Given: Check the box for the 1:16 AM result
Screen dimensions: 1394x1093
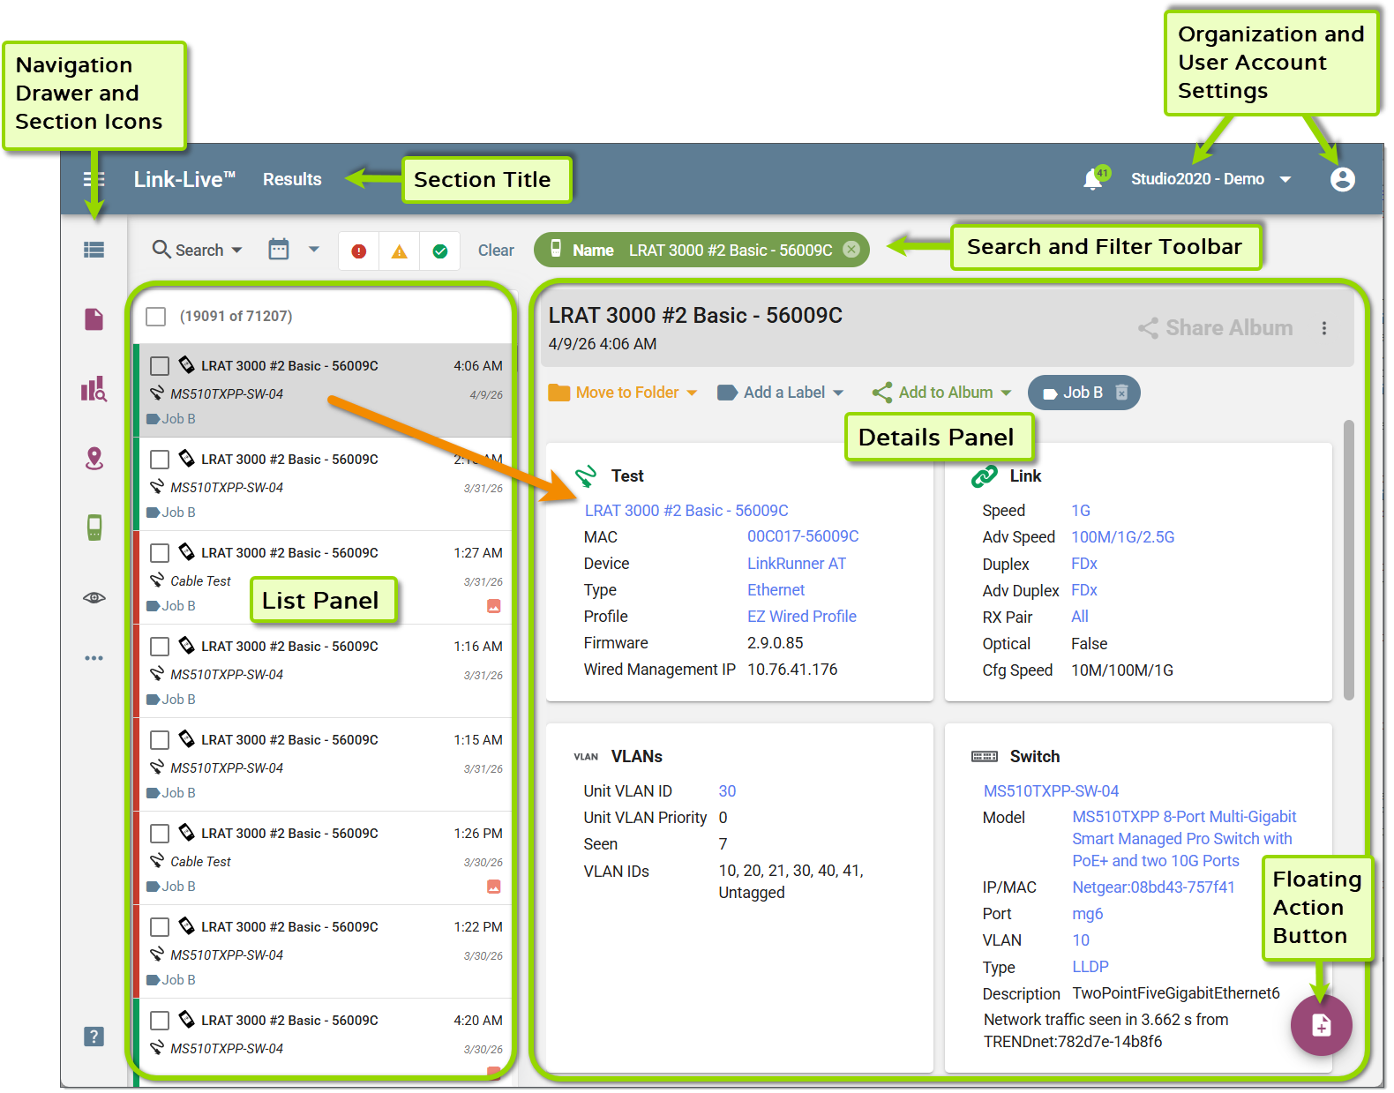Looking at the screenshot, I should tap(160, 647).
